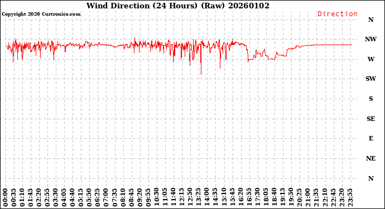385x209 pixels.
Task: Click the '14:00' time label
Action: [207, 198]
